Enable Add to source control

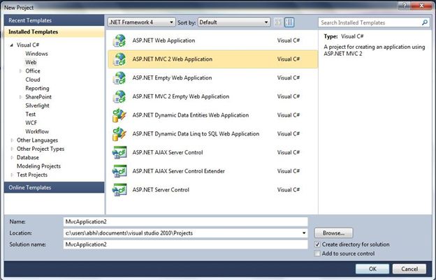(x=319, y=253)
